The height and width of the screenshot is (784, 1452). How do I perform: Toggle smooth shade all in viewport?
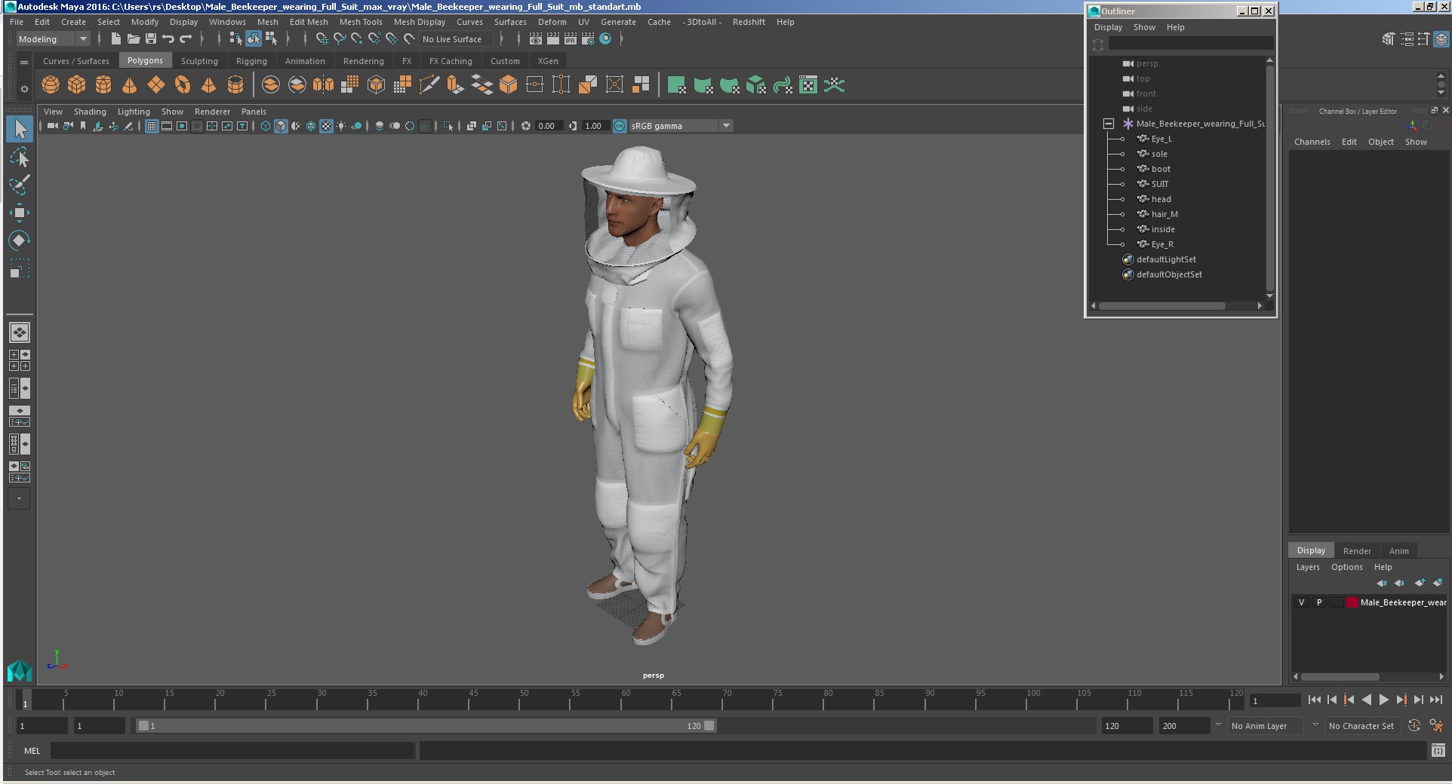click(281, 126)
